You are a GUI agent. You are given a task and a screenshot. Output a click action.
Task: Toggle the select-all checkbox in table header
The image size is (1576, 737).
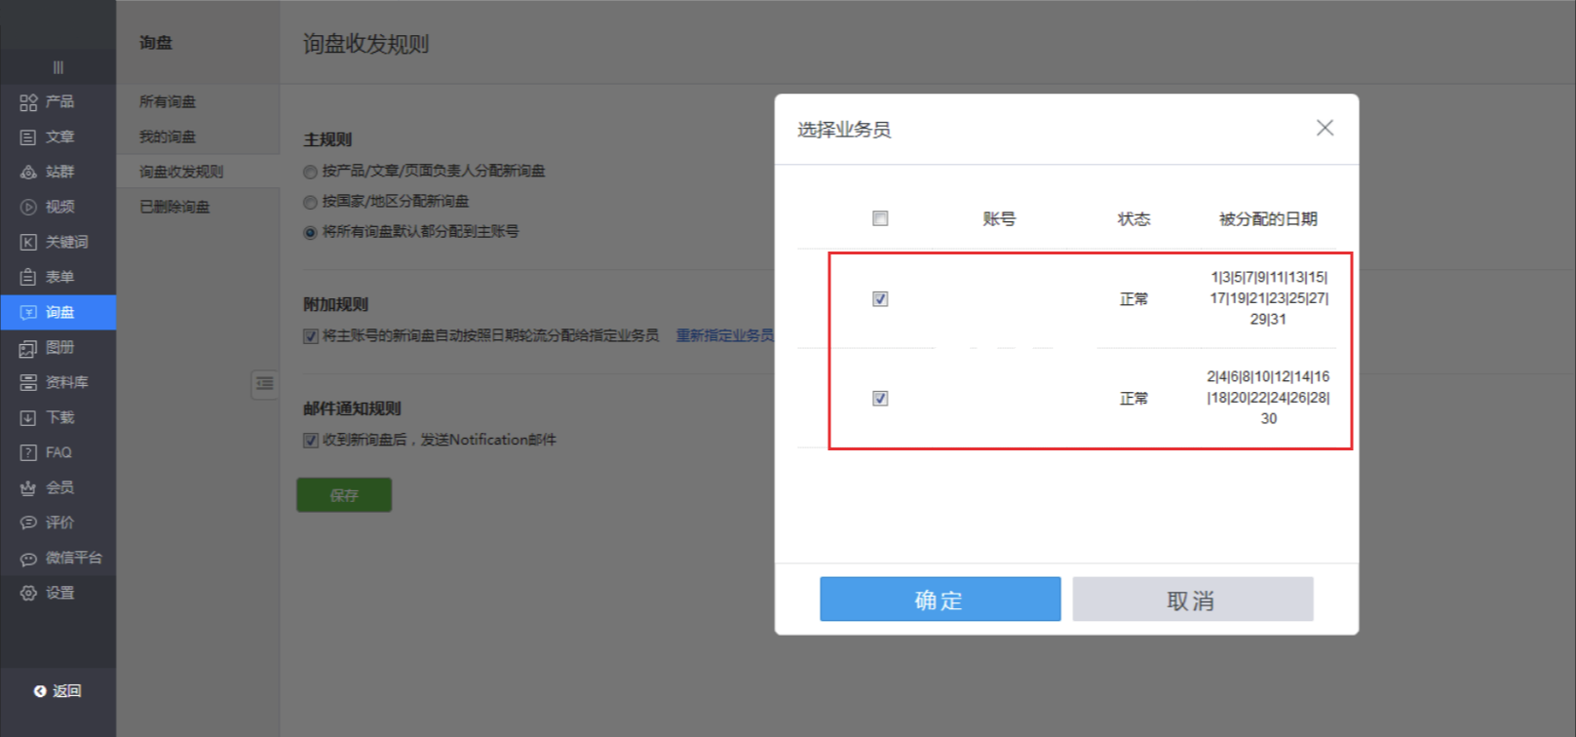coord(880,218)
